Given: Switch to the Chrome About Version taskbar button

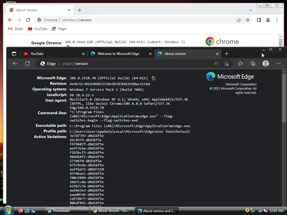Looking at the screenshot, I should 112,211.
